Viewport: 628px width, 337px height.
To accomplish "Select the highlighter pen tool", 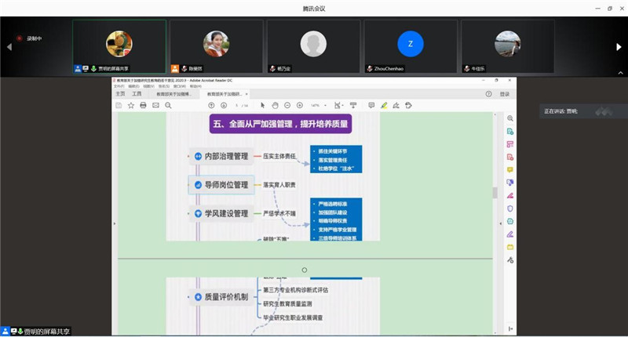I will click(384, 105).
